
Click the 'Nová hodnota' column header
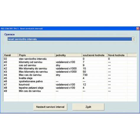[x=117, y=55]
